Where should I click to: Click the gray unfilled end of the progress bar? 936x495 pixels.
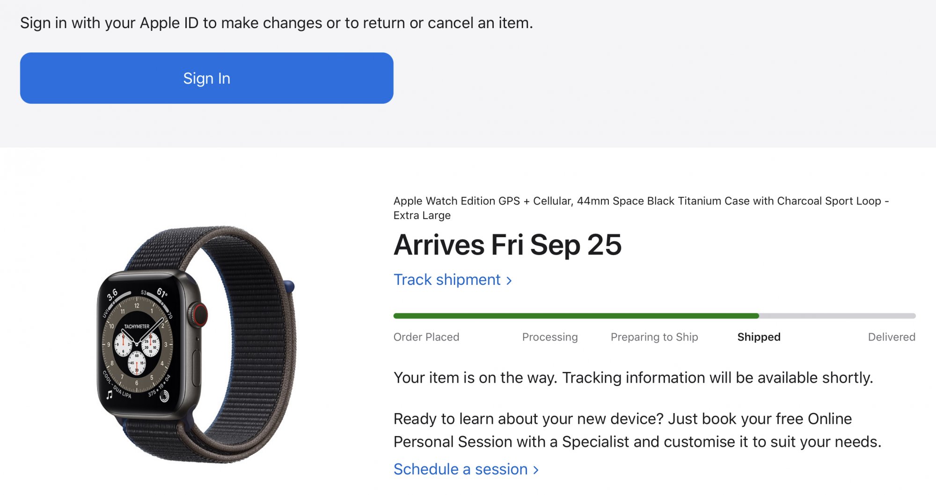838,316
